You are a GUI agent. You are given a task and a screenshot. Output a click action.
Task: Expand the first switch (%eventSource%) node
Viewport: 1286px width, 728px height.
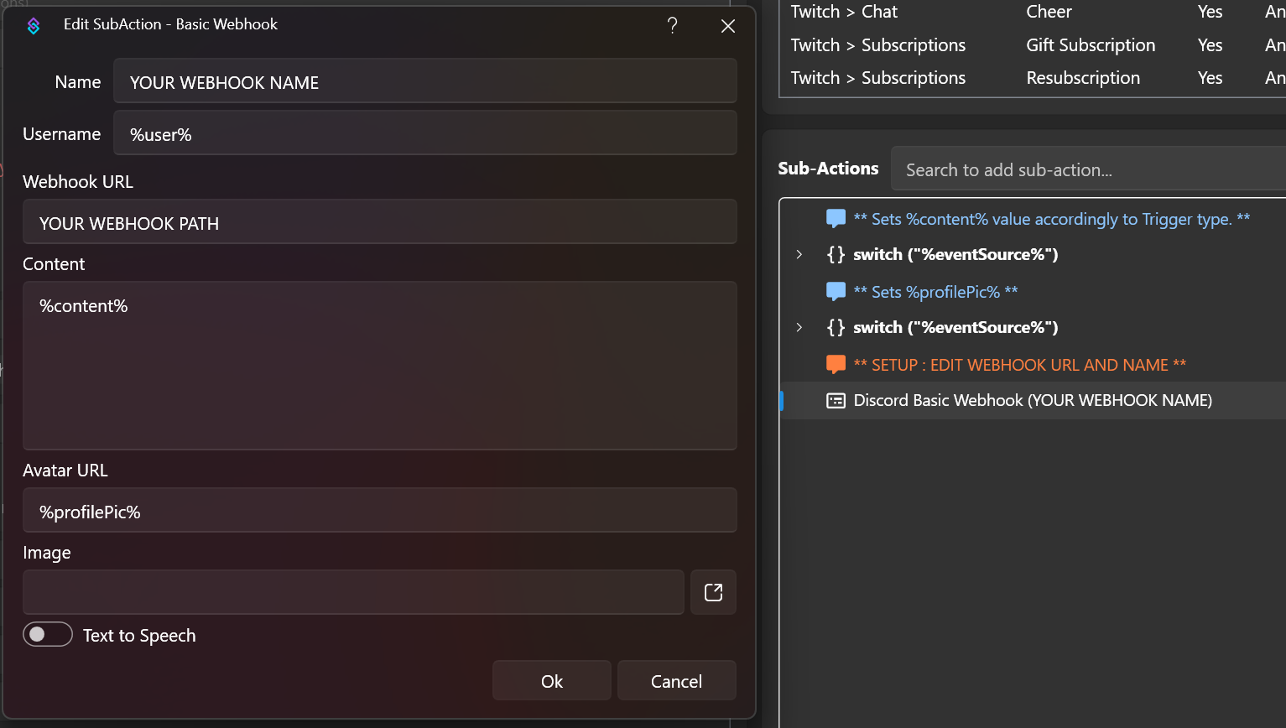tap(799, 254)
